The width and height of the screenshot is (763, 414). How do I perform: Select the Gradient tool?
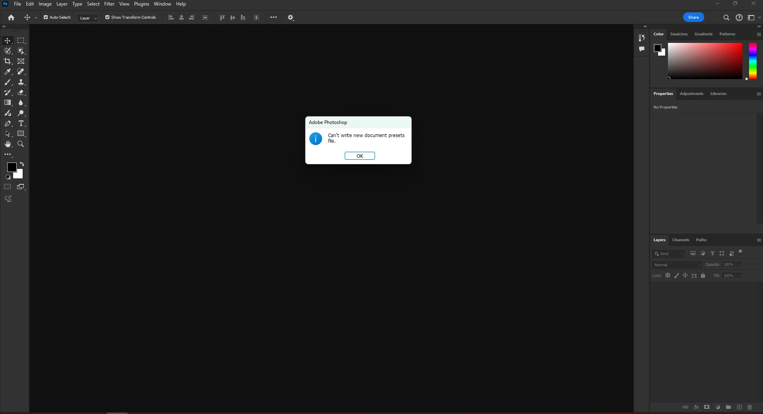pyautogui.click(x=8, y=103)
